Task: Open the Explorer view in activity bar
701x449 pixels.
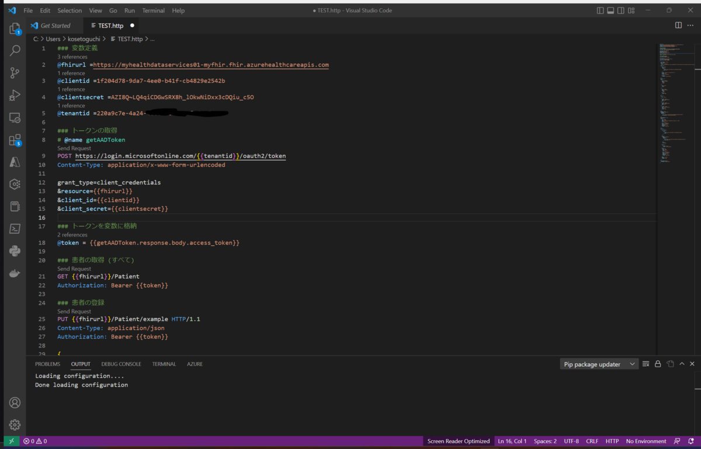Action: (x=15, y=29)
